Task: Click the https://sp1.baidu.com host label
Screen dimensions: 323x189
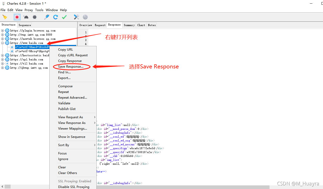Action: coord(27,59)
